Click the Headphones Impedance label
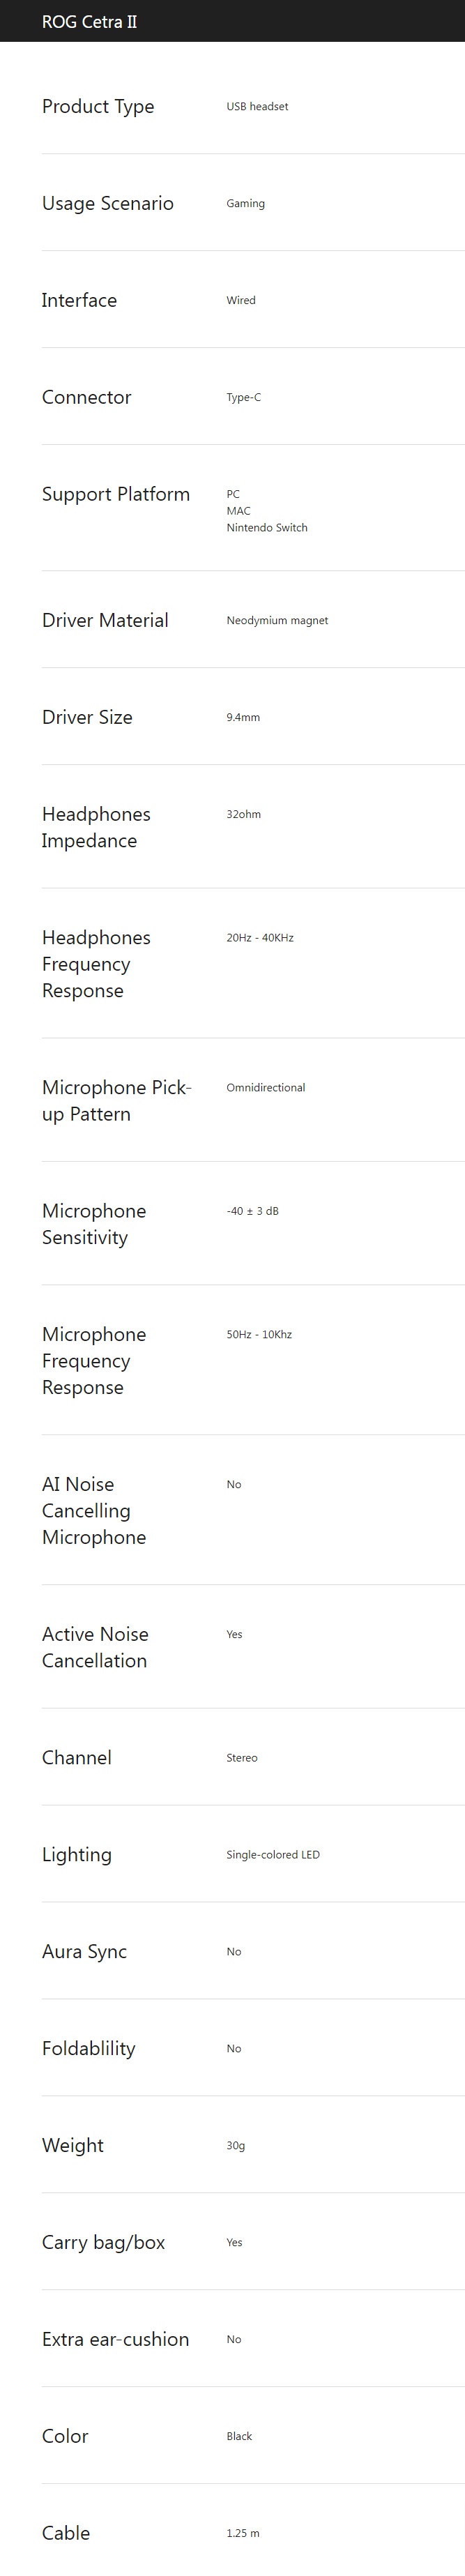The image size is (465, 2576). pos(96,827)
